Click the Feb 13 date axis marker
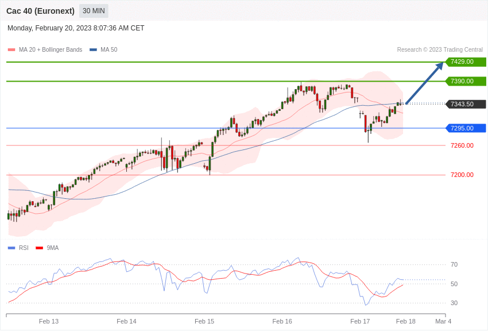The image size is (488, 331). (49, 321)
